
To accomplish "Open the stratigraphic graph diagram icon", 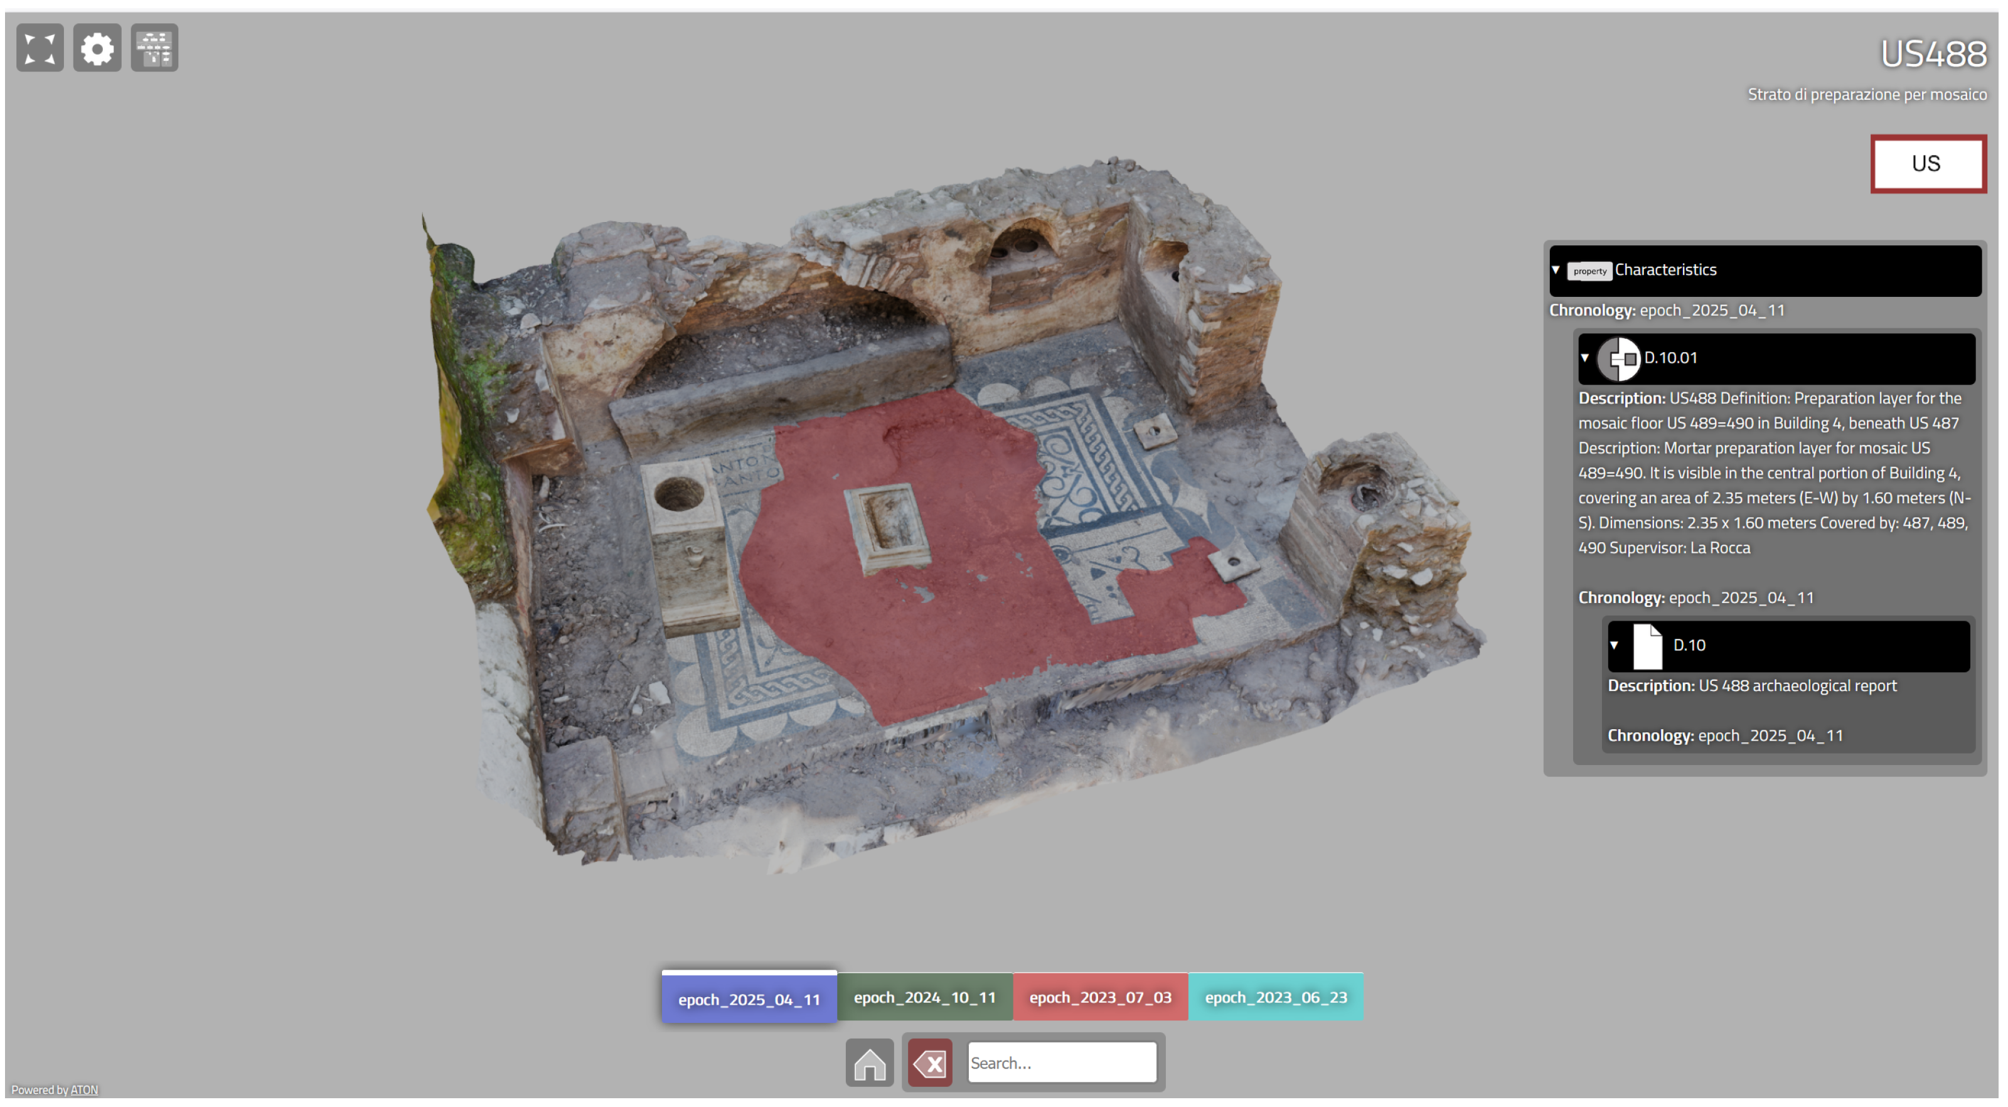I will 154,48.
